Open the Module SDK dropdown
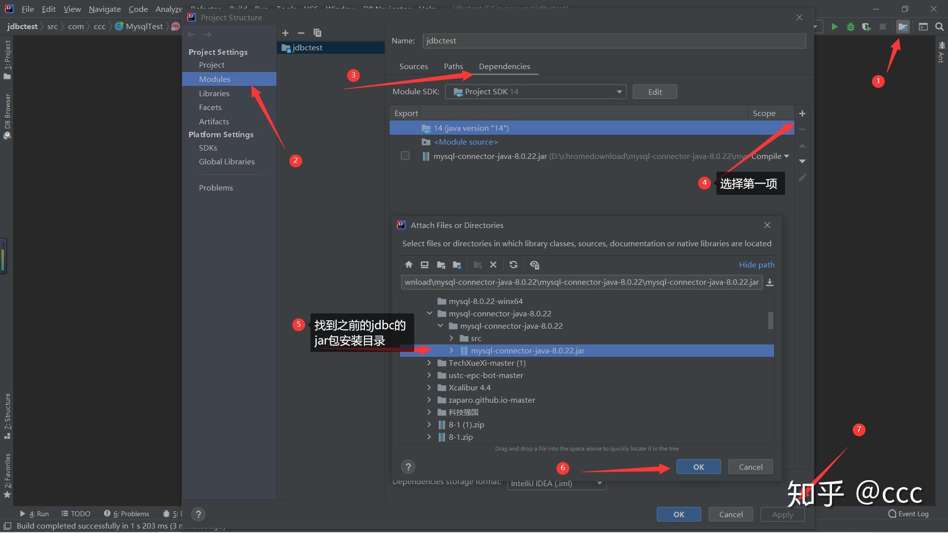 pyautogui.click(x=536, y=92)
